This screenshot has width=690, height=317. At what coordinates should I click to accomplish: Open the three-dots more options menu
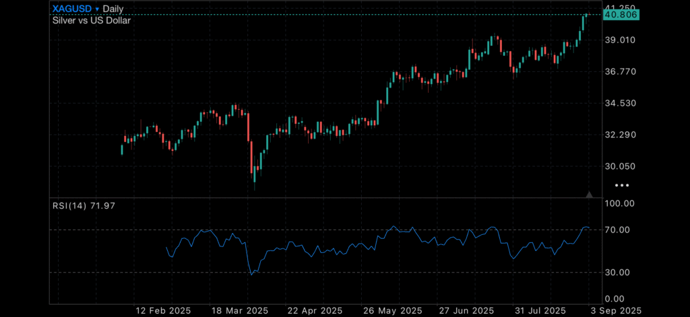[622, 186]
